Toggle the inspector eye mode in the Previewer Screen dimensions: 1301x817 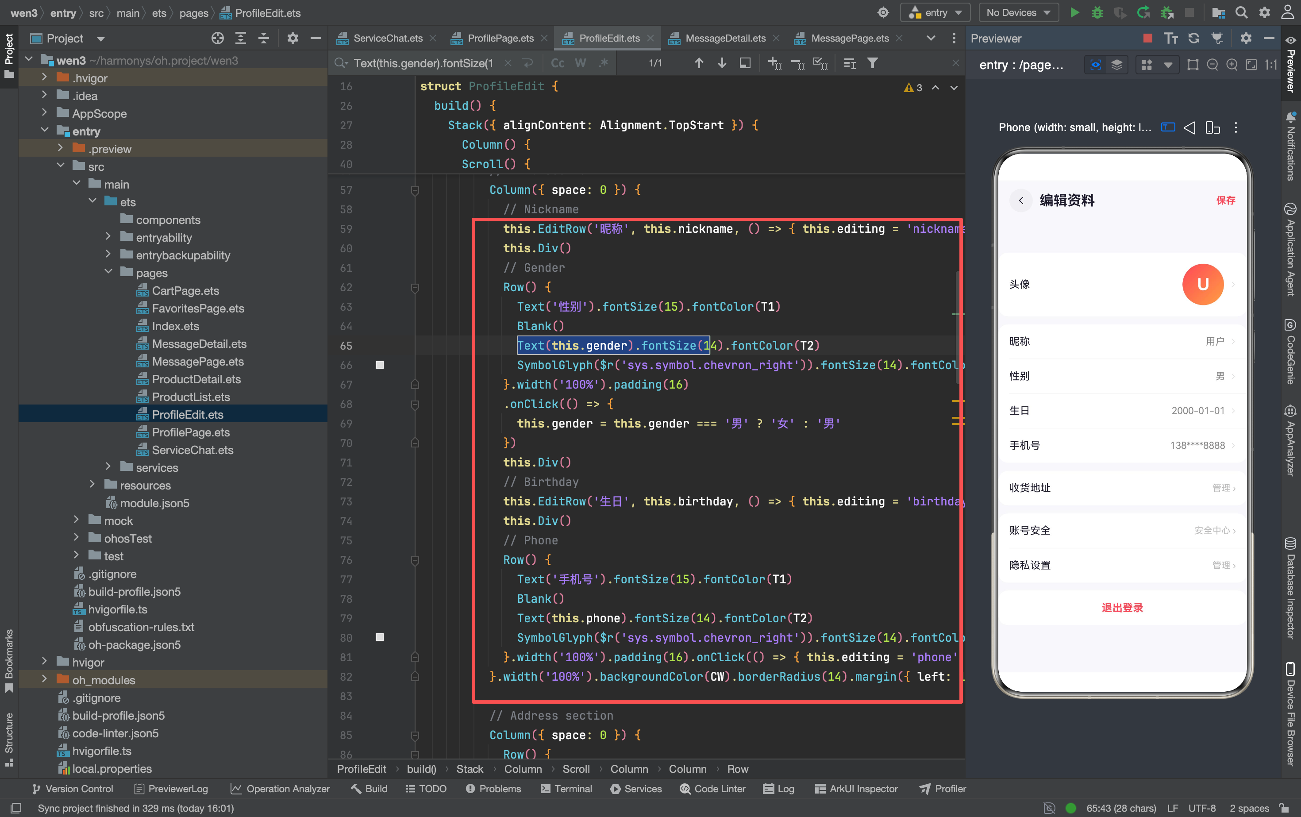pos(1095,65)
